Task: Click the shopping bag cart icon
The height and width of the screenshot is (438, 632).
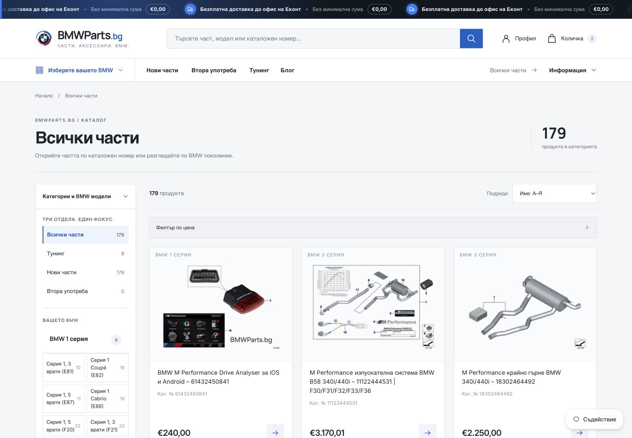Action: [552, 39]
